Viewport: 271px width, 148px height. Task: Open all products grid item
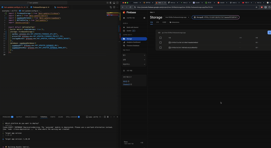(128, 71)
